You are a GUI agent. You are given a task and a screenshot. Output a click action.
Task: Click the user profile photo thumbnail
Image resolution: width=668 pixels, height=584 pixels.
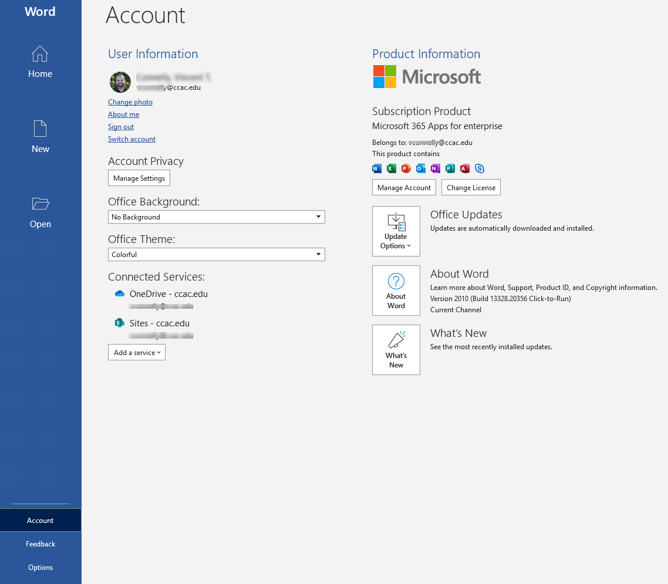[x=120, y=82]
